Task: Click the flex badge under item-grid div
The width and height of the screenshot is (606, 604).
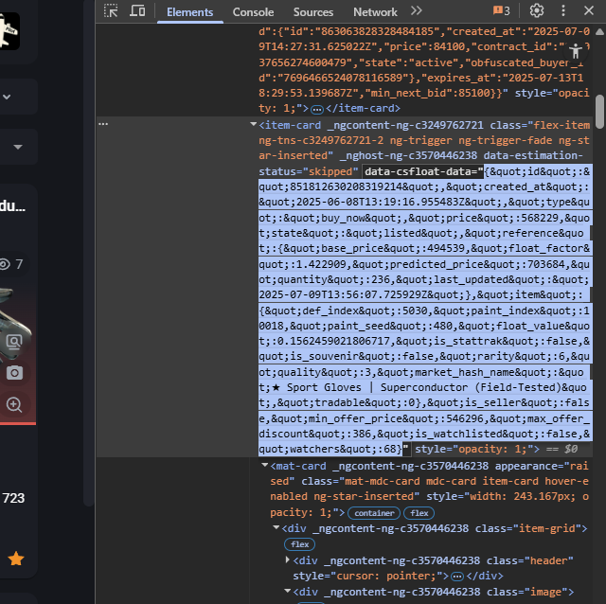Action: (299, 544)
